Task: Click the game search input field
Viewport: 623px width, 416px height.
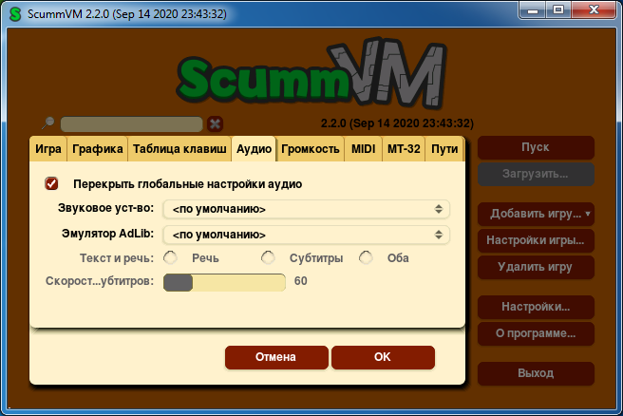Action: click(x=131, y=124)
